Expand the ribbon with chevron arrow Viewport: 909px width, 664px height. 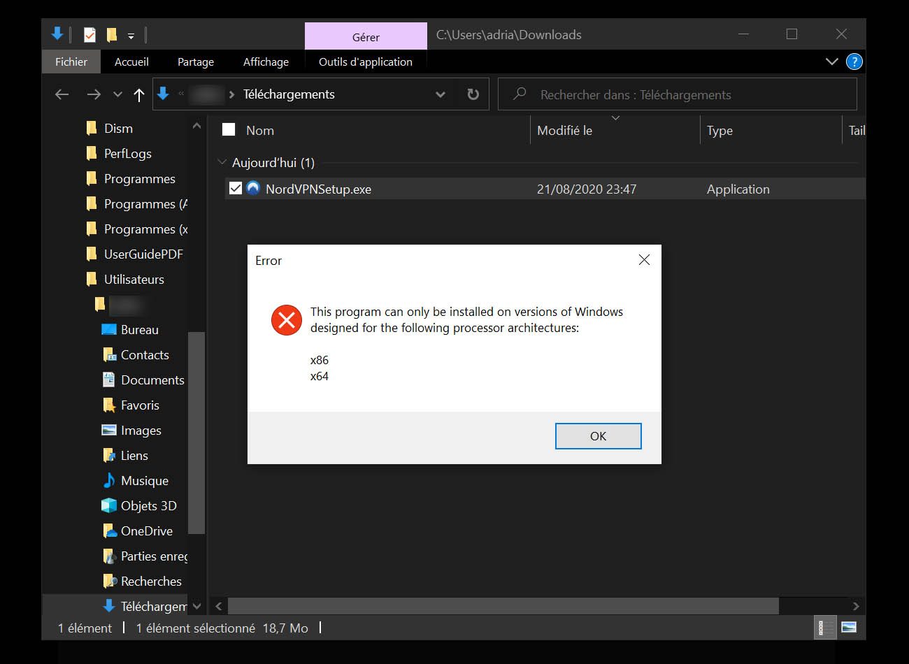click(831, 62)
